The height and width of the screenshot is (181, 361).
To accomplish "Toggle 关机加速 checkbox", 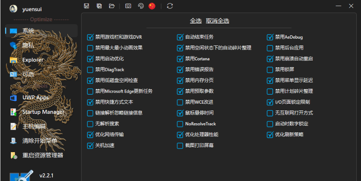I will coord(90,145).
